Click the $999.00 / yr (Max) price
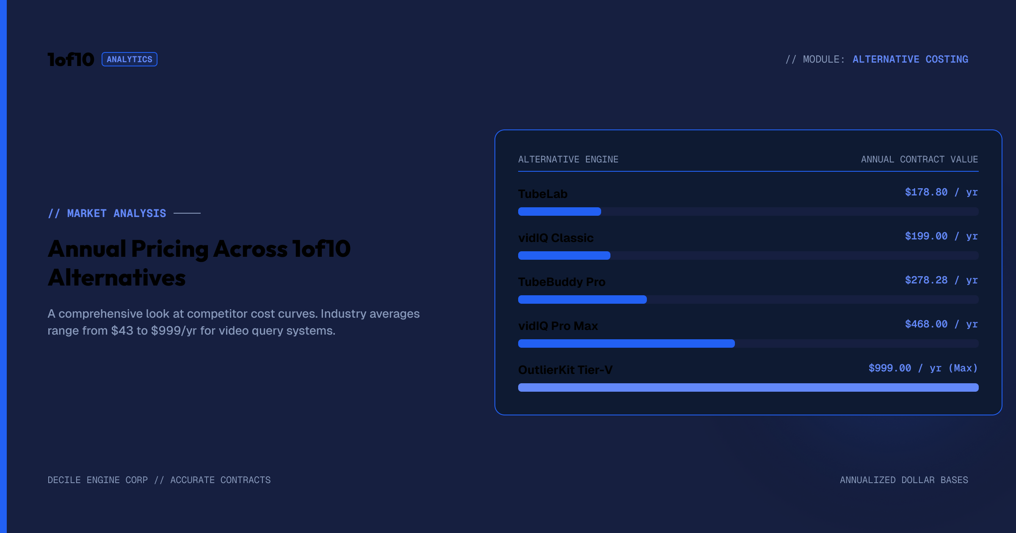1016x533 pixels. tap(923, 368)
